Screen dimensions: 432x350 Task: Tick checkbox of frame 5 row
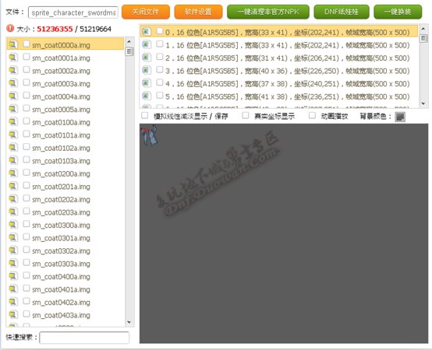(160, 96)
